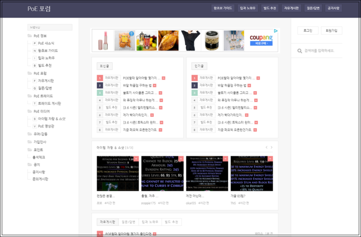
Task: Open [3.6 시즌] 엘리멘탈리스트 post in 최신글 list
Action: tap(140, 108)
